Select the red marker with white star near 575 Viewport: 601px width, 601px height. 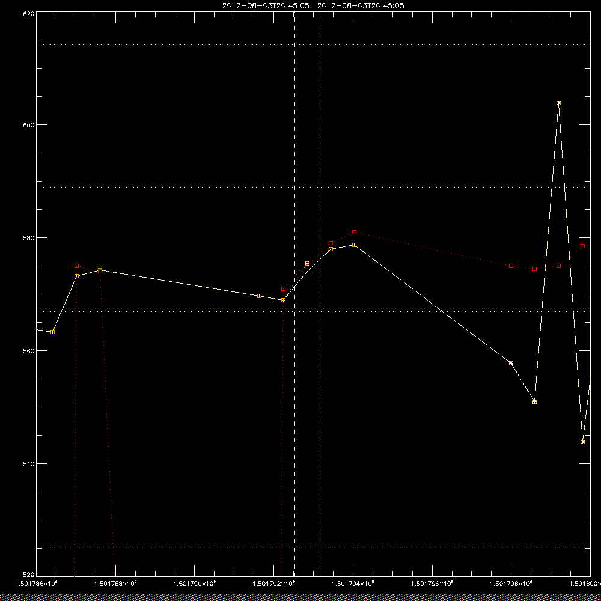coord(307,263)
